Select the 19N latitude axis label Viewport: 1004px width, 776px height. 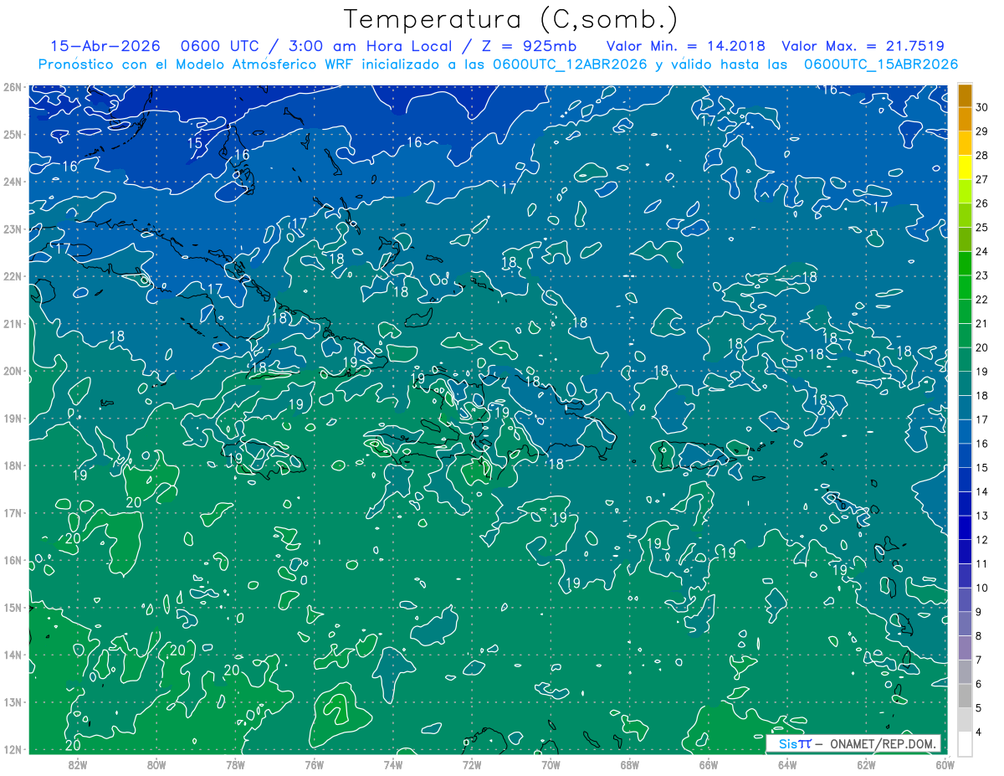[12, 418]
